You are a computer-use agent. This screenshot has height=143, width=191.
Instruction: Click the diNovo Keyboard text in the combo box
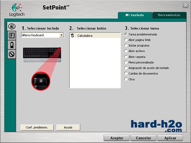pyautogui.click(x=33, y=35)
